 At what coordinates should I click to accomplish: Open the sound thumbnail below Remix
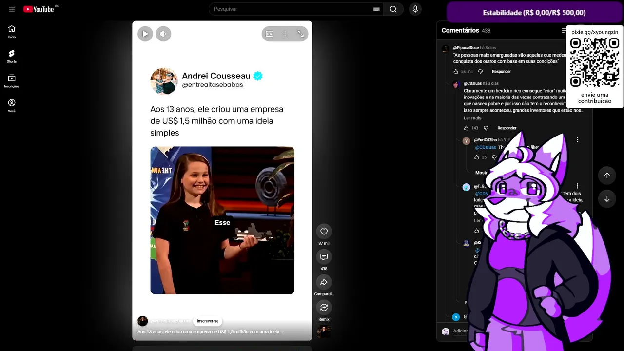click(x=324, y=331)
